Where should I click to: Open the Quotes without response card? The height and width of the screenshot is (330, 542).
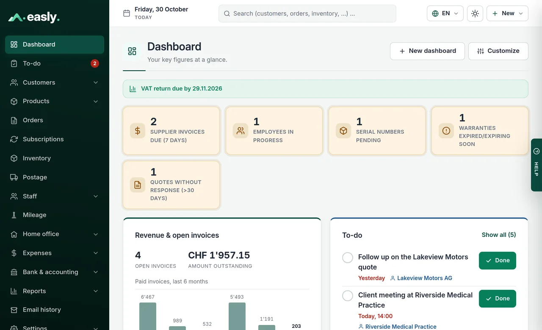[171, 185]
